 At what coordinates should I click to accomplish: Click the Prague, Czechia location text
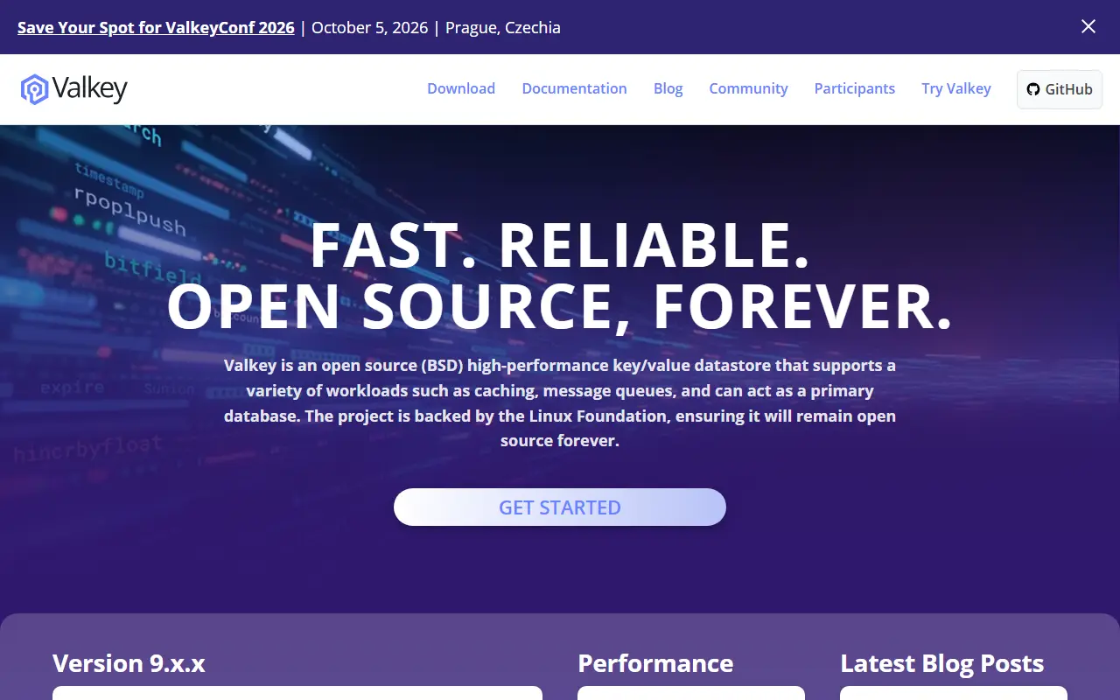[x=503, y=27]
